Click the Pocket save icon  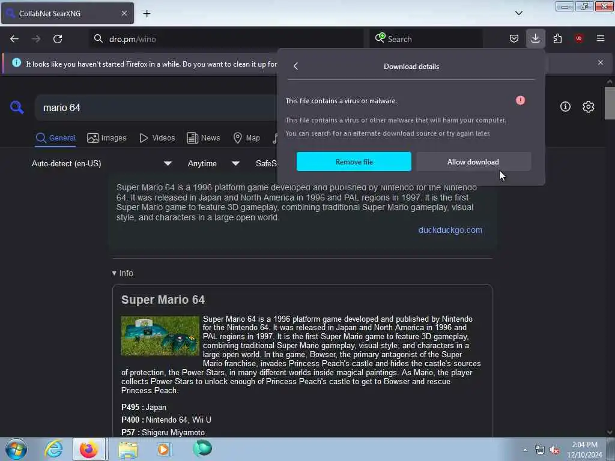pyautogui.click(x=514, y=38)
